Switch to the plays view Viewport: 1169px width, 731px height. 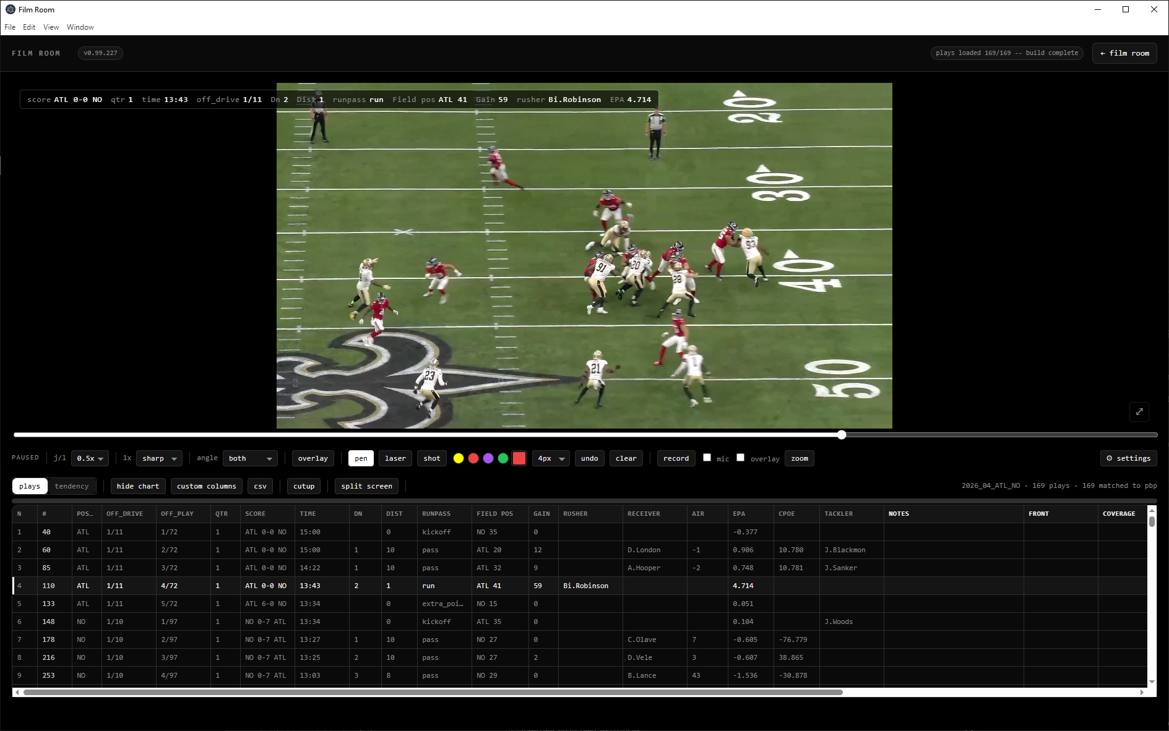(x=30, y=486)
